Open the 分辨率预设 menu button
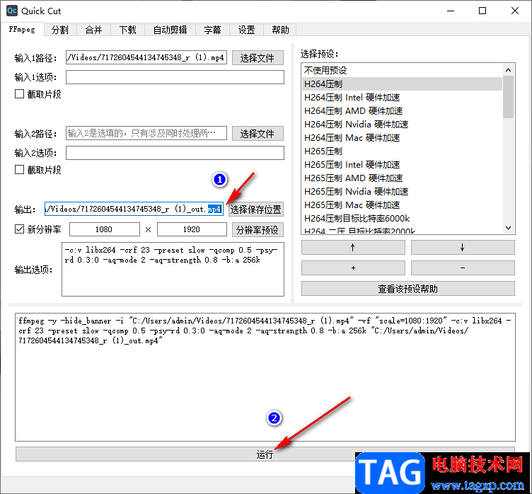 coord(258,230)
